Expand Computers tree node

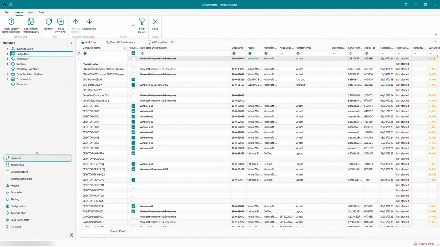click(7, 54)
